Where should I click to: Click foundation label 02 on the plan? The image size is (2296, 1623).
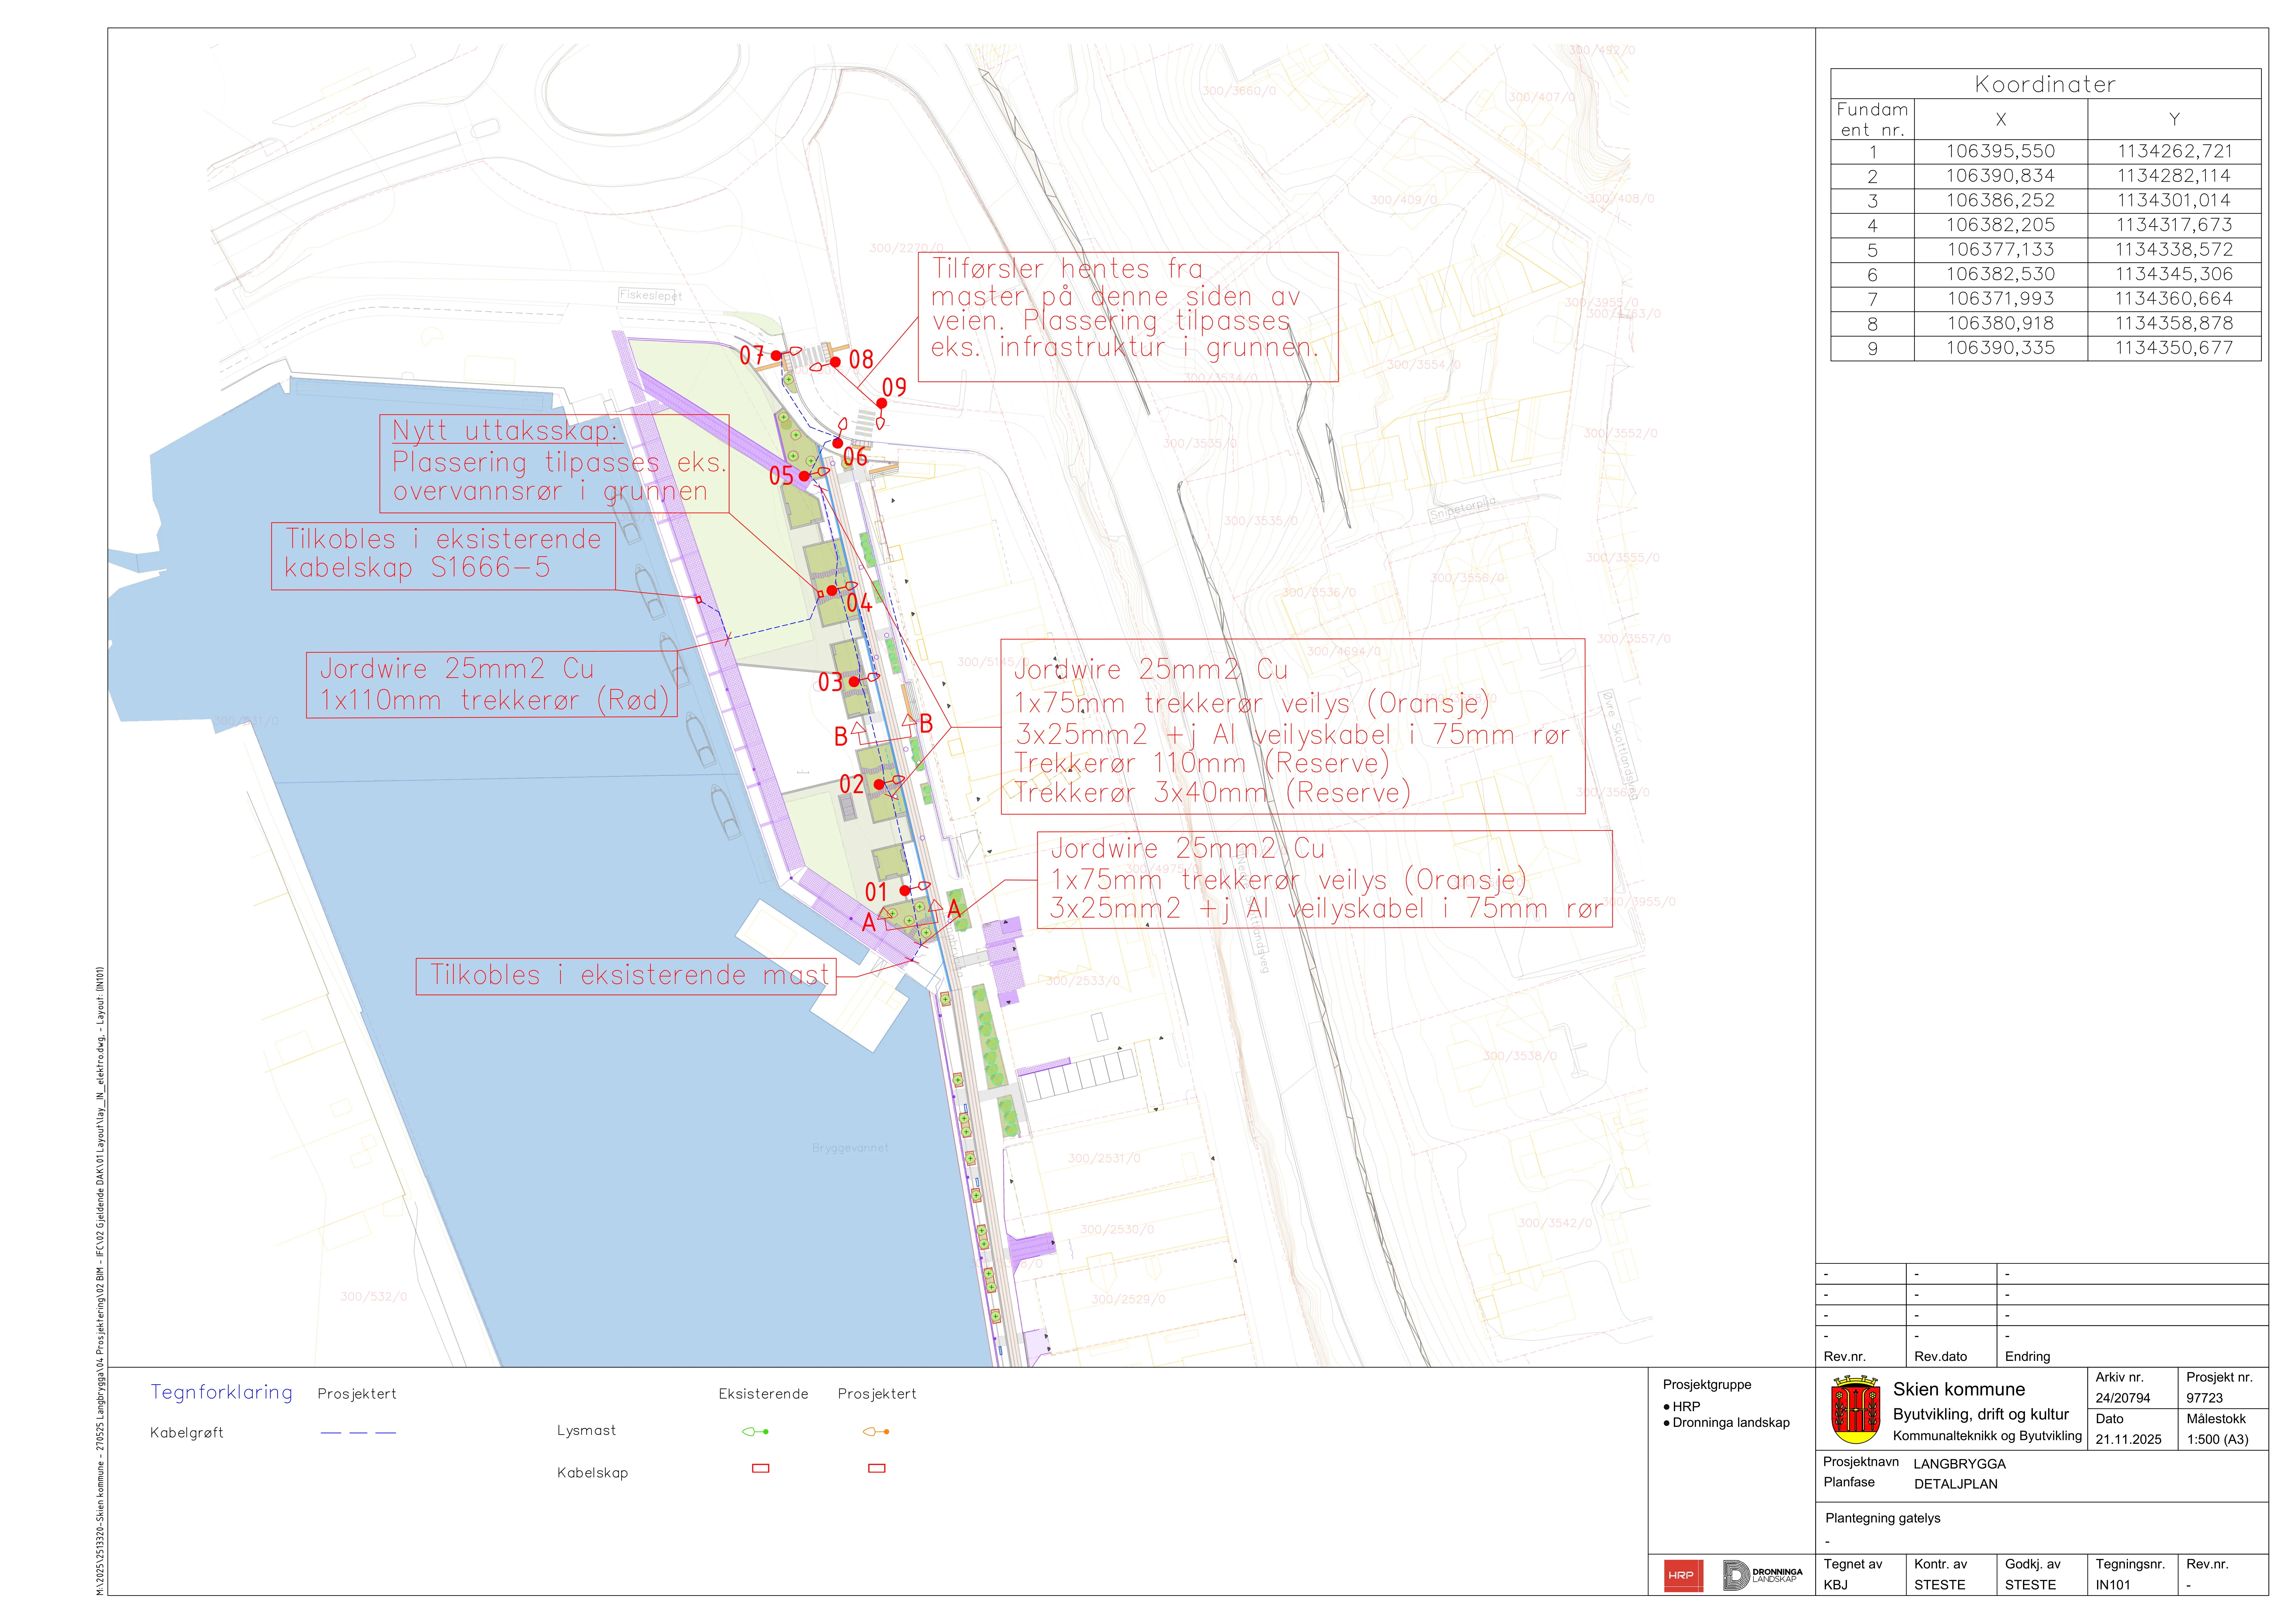pyautogui.click(x=851, y=784)
